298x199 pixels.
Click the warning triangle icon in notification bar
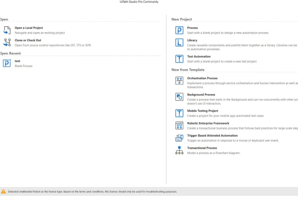click(x=4, y=191)
